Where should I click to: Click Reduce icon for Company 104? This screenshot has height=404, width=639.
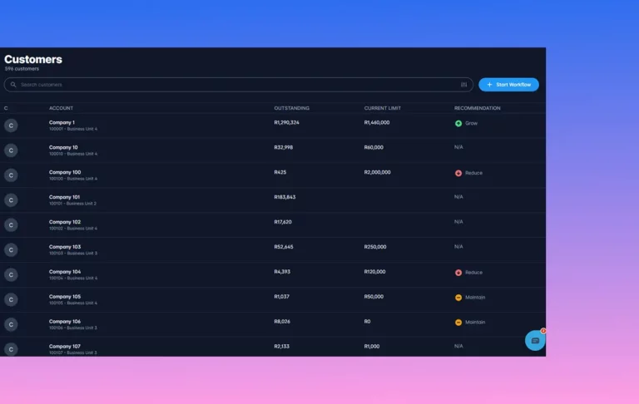click(x=458, y=273)
